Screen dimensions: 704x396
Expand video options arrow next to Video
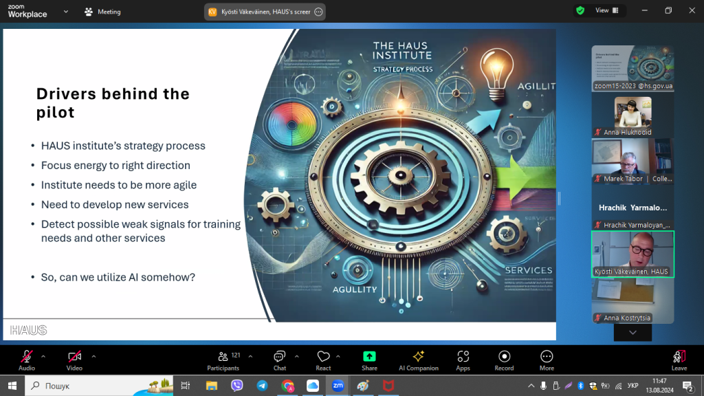(x=93, y=356)
